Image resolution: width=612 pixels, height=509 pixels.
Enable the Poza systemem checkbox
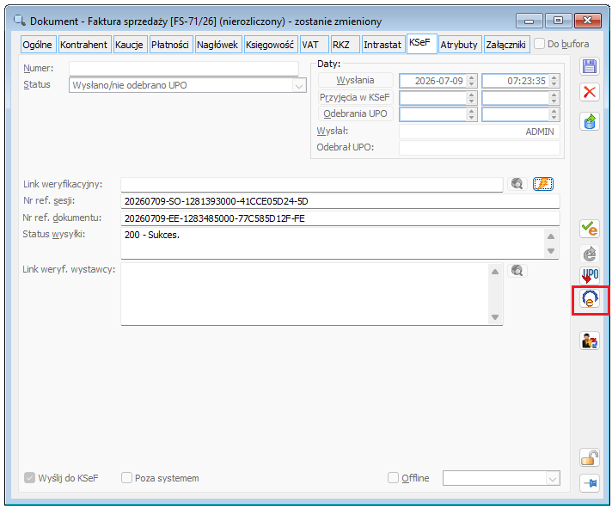pyautogui.click(x=126, y=477)
